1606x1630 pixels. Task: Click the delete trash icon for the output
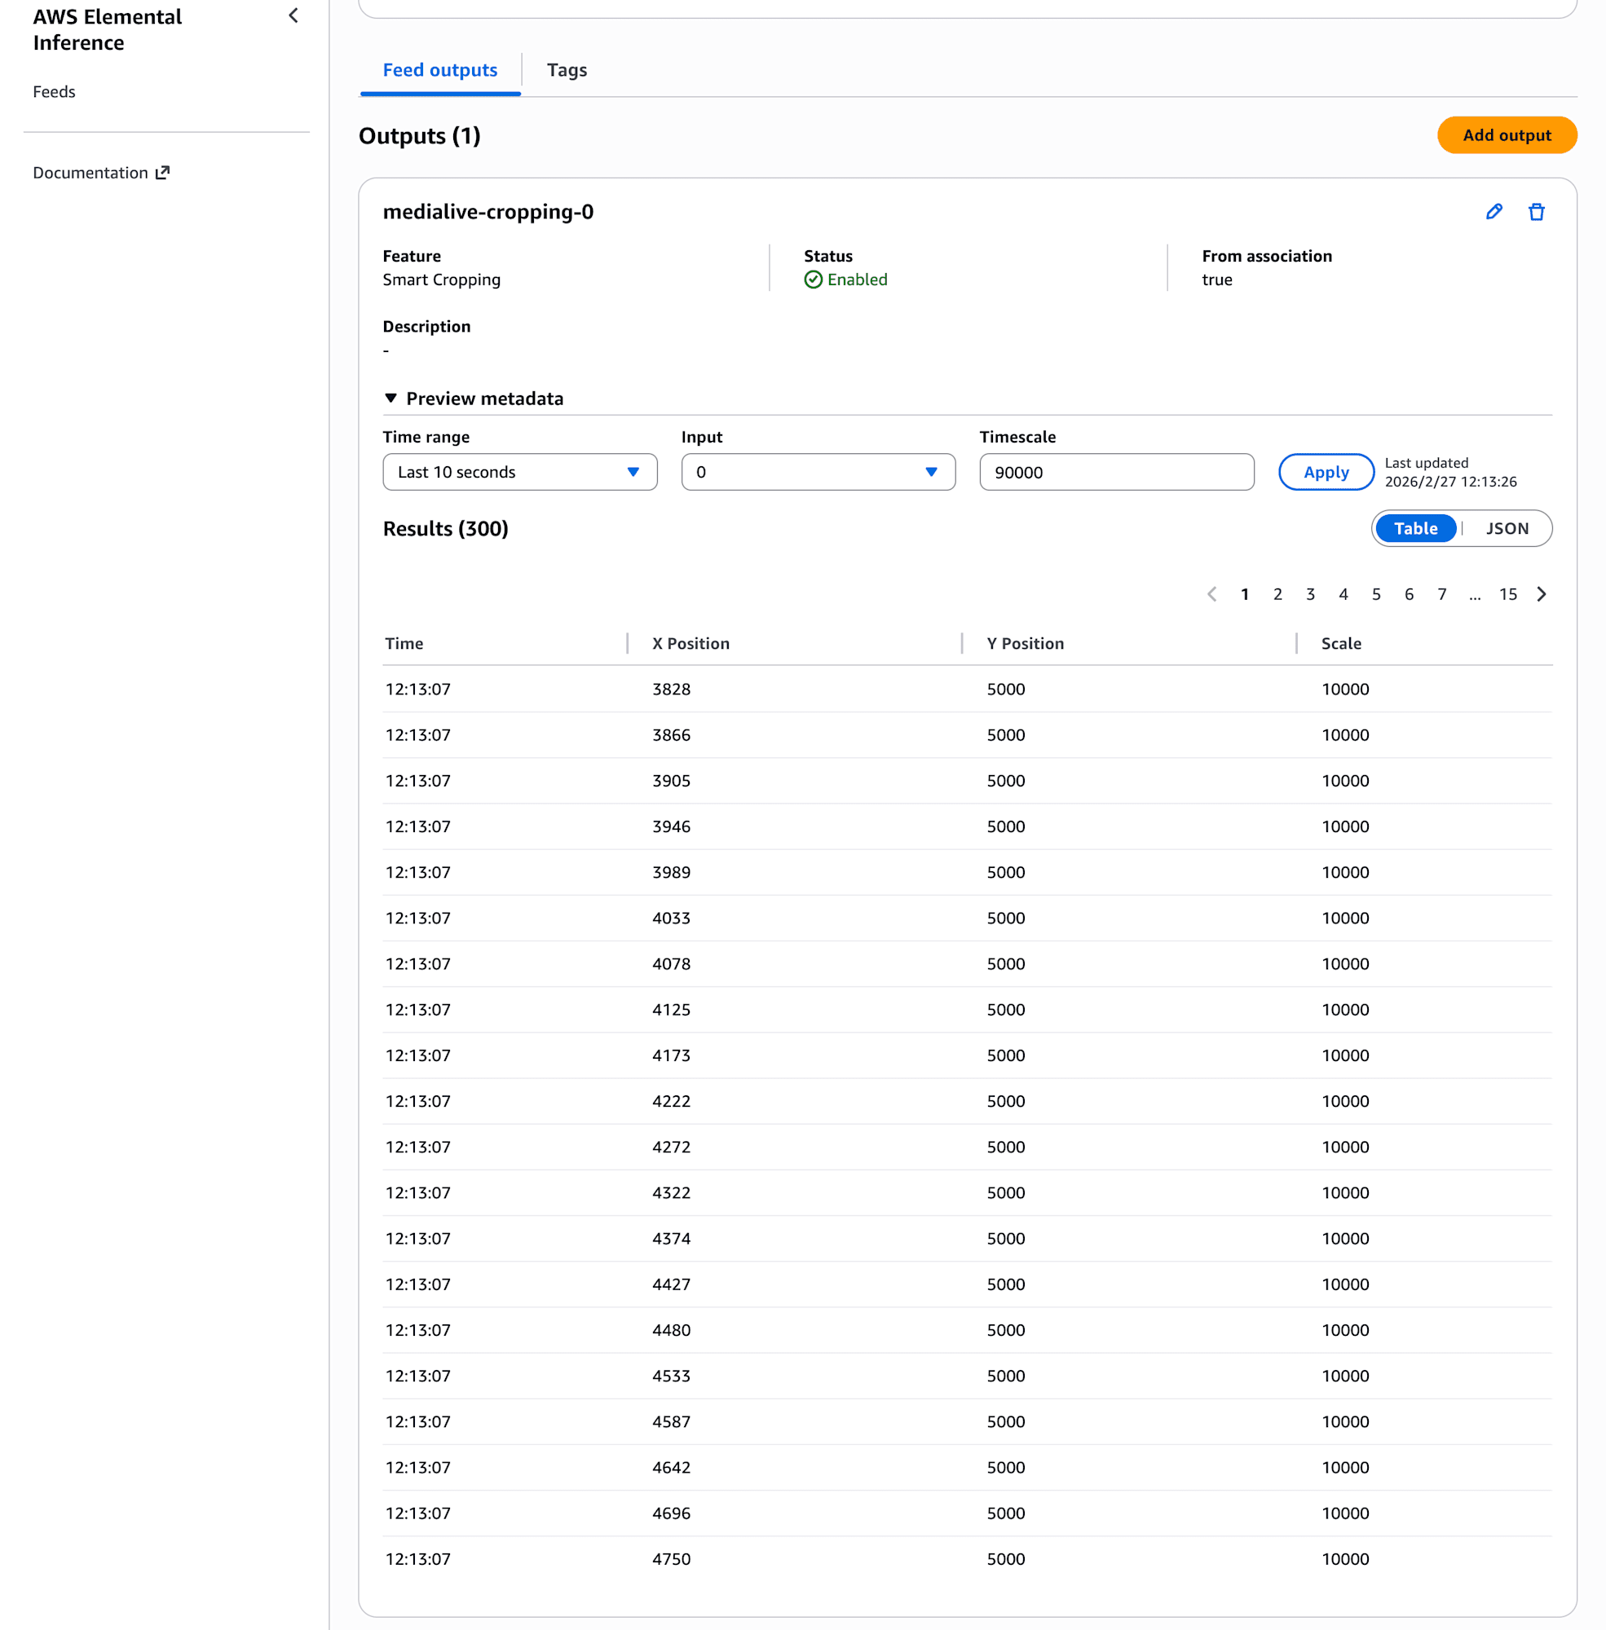pyautogui.click(x=1536, y=212)
